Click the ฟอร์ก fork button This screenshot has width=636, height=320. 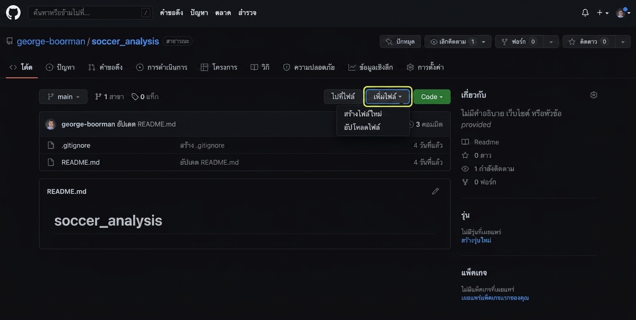coord(519,42)
